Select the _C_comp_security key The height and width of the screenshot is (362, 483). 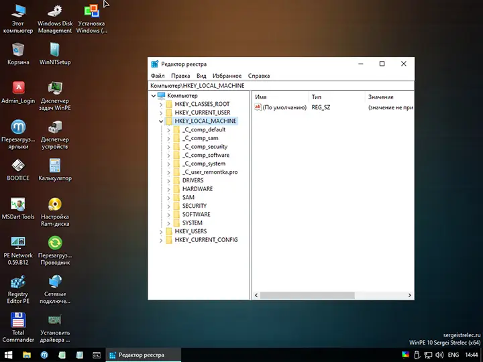(205, 147)
